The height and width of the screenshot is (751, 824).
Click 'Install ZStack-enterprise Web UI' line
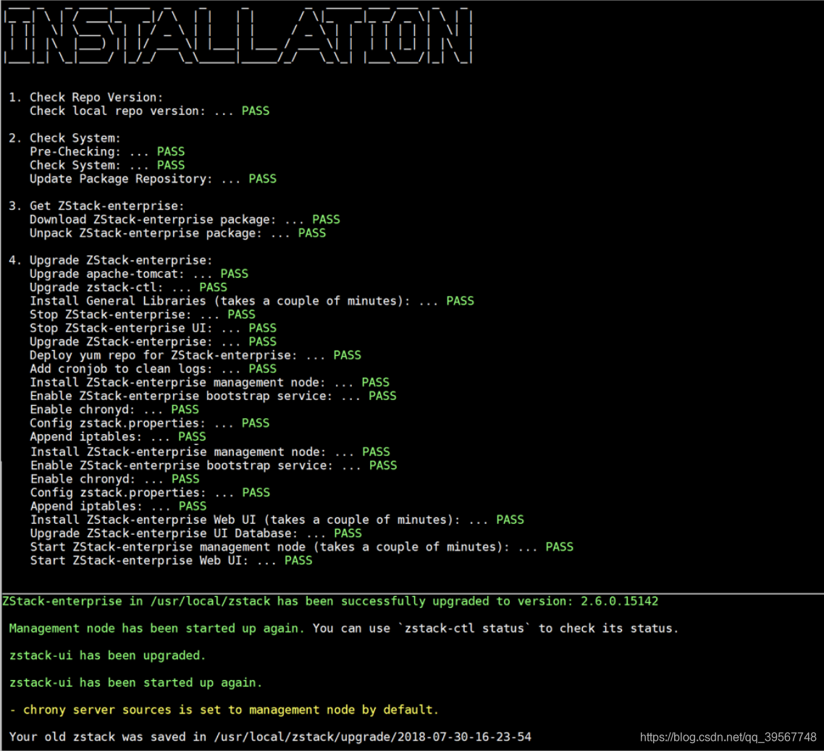pos(277,520)
